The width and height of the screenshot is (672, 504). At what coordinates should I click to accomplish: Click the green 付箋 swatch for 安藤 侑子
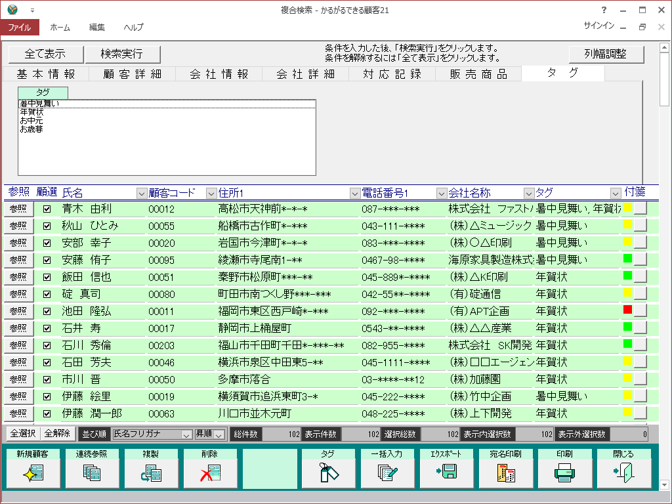(x=628, y=259)
